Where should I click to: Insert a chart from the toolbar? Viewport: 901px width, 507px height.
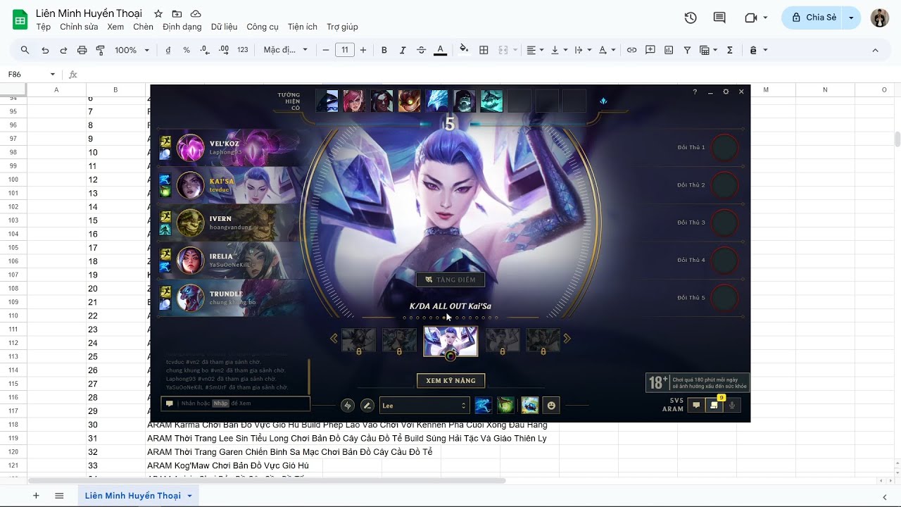pyautogui.click(x=669, y=50)
